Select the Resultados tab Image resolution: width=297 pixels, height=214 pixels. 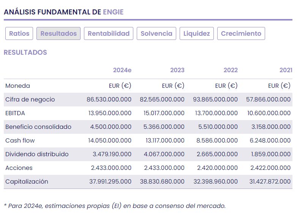coord(58,33)
